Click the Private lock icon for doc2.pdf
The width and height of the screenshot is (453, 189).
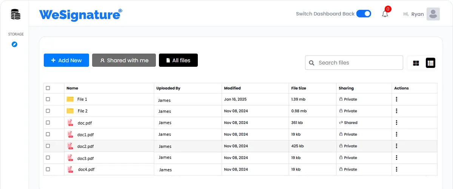(x=341, y=146)
